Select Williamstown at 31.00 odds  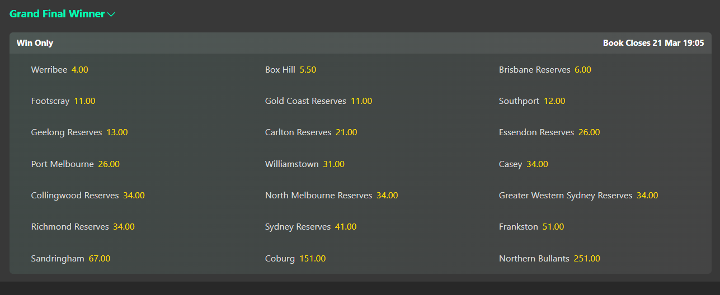coord(305,164)
